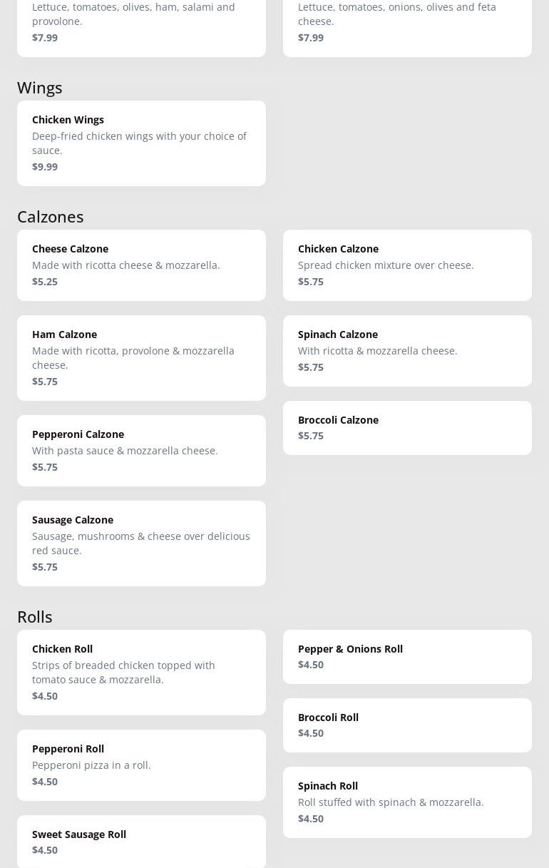
Task: Choose the Chicken Roll item
Action: [x=141, y=673]
